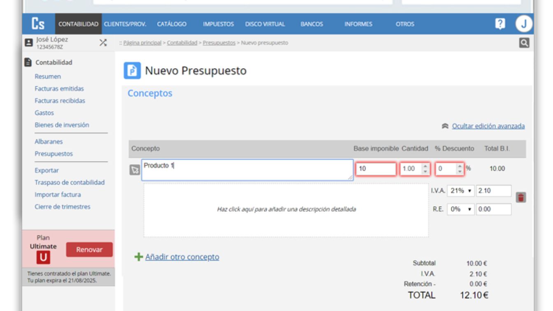Click the cursor picker icon beside Producto 1
This screenshot has width=553, height=311.
[x=135, y=168]
